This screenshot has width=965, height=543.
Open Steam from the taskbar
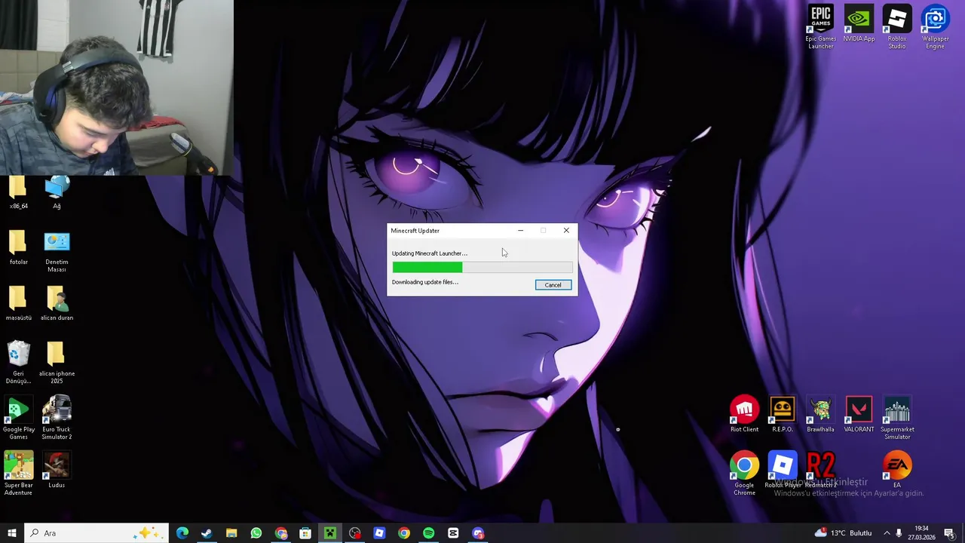pos(207,533)
